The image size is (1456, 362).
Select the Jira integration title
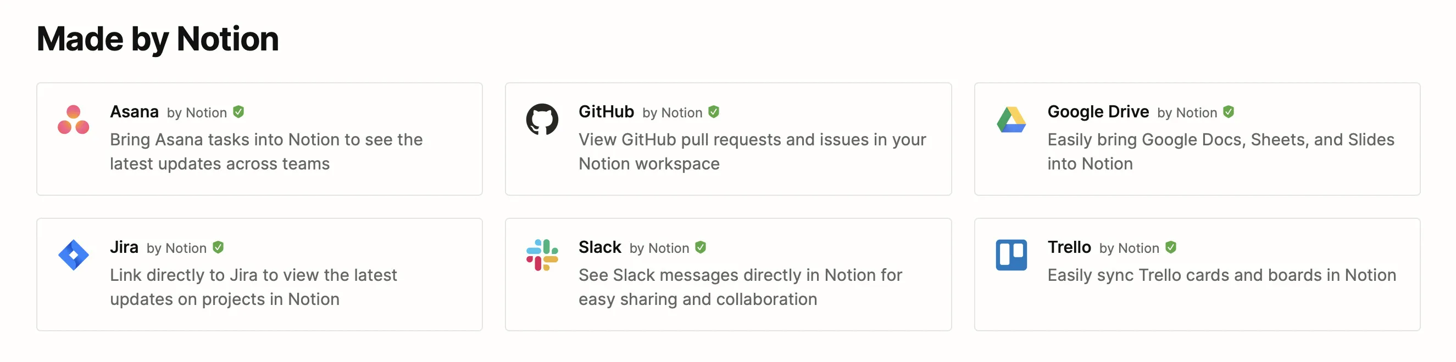[124, 247]
